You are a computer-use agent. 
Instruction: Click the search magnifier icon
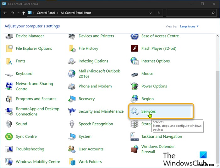[213, 13]
